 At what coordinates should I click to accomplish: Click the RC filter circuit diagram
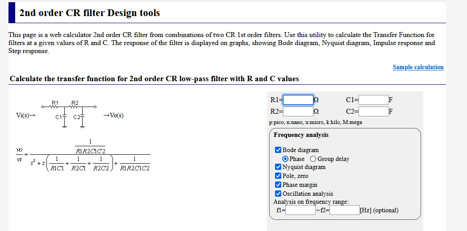pyautogui.click(x=69, y=115)
